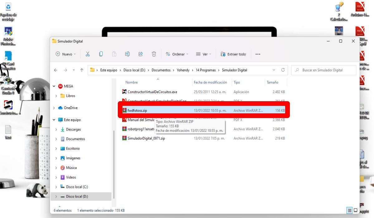Collapse the Este equipo tree node
Image resolution: width=374 pixels, height=218 pixels.
pyautogui.click(x=54, y=120)
